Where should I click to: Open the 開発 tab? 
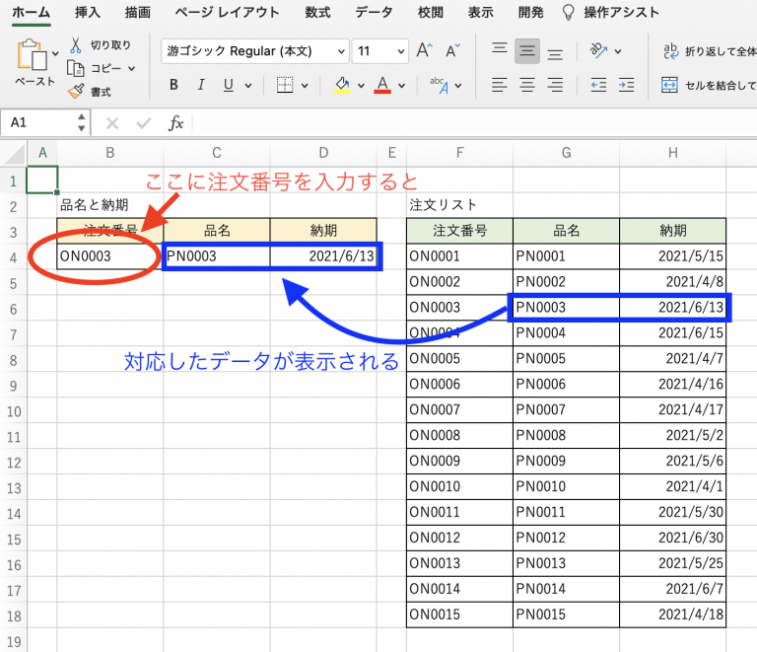pos(530,13)
